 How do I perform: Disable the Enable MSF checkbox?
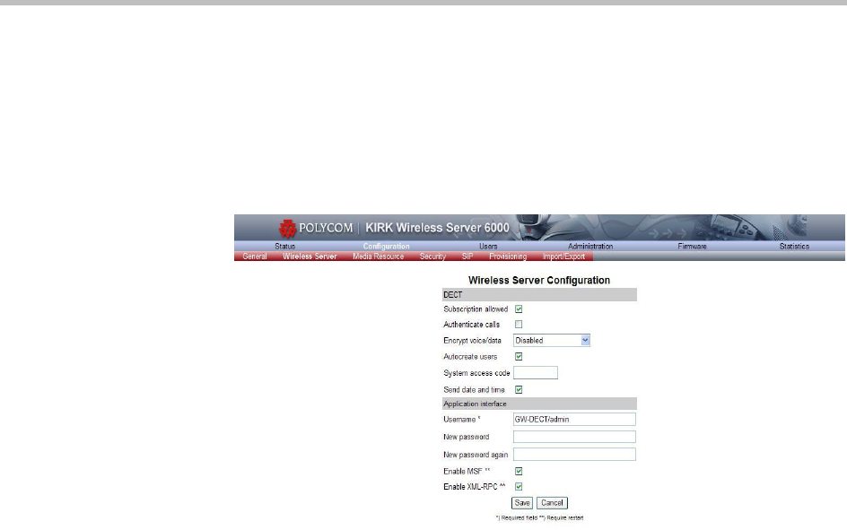click(x=519, y=471)
